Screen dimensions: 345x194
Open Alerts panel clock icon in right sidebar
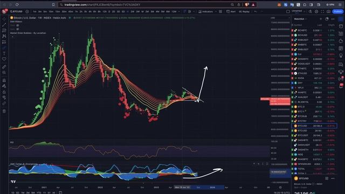[341, 26]
